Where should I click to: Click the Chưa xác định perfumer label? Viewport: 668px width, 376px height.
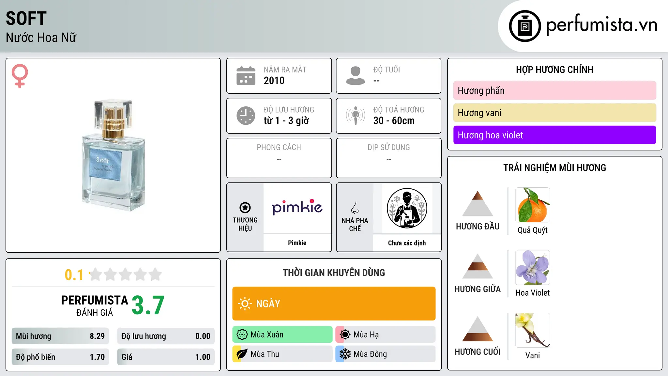point(407,243)
